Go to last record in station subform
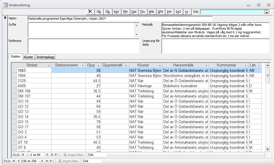This screenshot has height=165, width=274. coord(52,155)
